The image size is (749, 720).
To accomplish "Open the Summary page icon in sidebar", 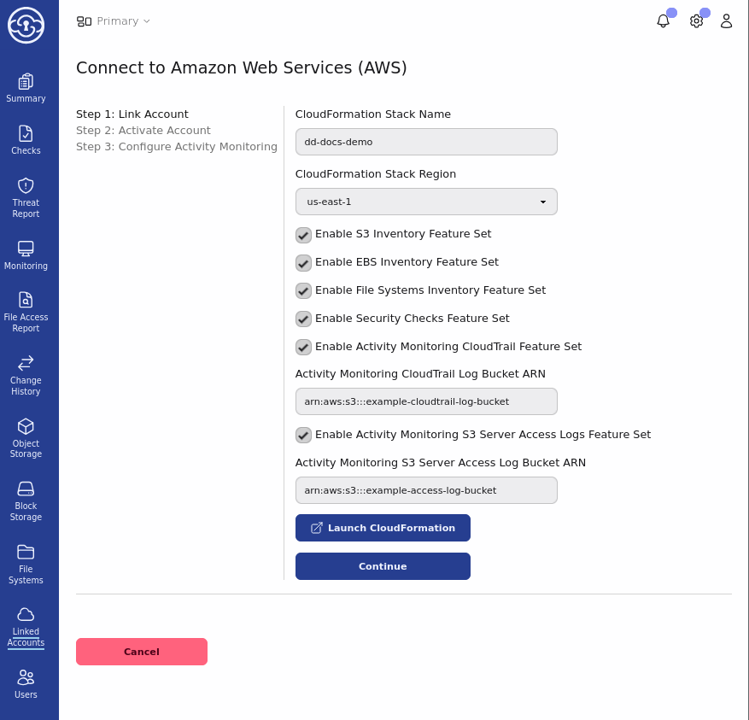I will (x=26, y=82).
